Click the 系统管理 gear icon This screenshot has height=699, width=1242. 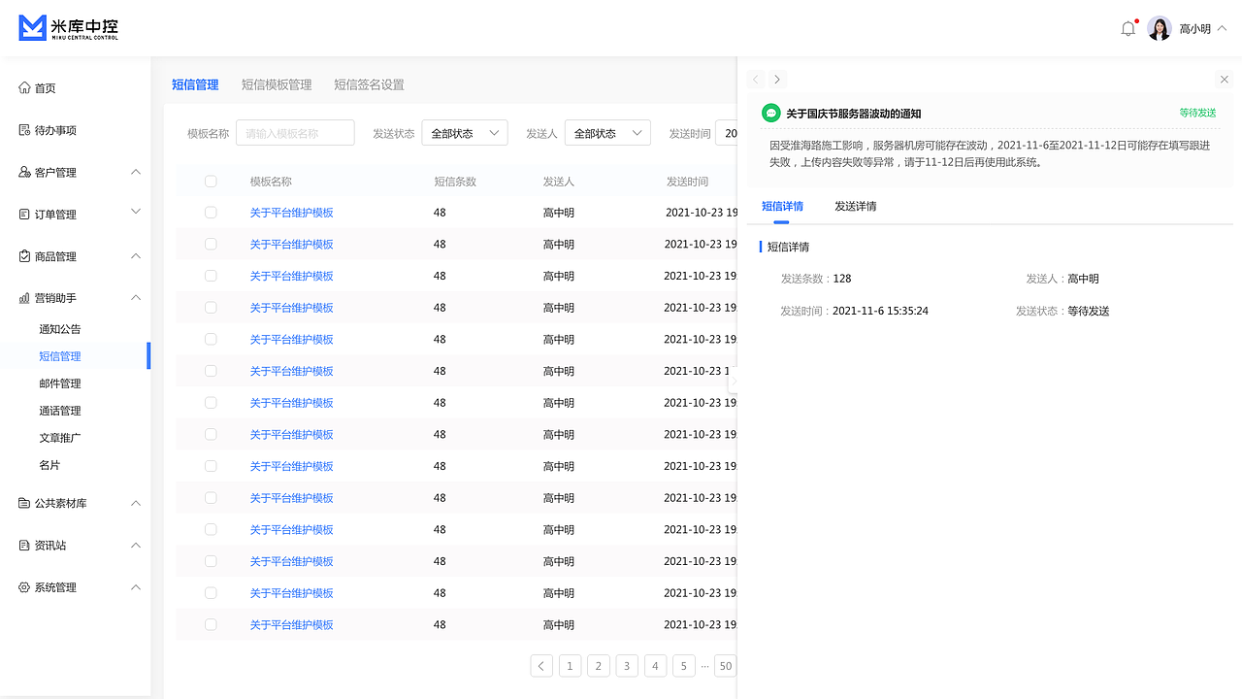tap(24, 587)
